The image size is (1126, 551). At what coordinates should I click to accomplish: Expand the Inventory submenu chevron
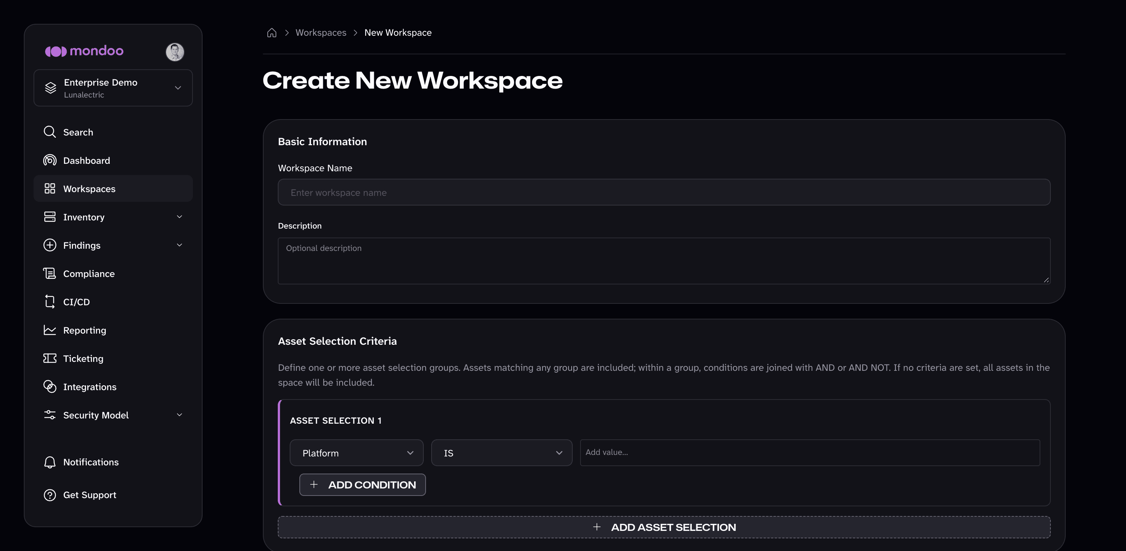coord(179,217)
